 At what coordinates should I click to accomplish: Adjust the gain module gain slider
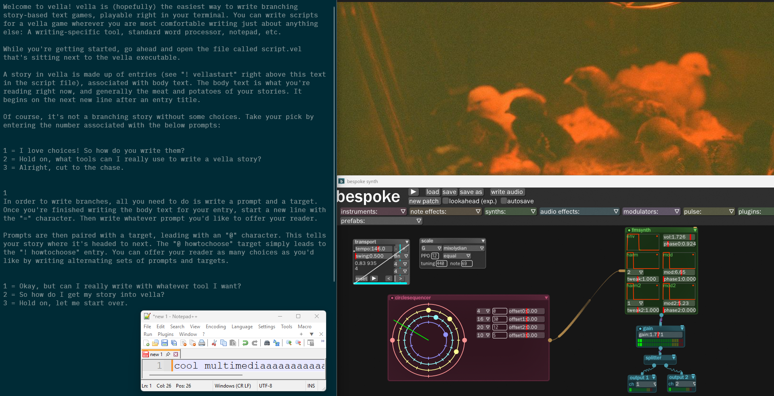[x=660, y=335]
